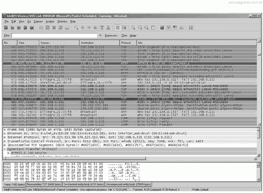Screen dimensions: 263x193
Task: Expand Transmission Control Protocol tree node
Action: [5, 141]
